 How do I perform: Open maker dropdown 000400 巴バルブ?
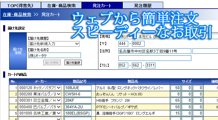click(40, 107)
